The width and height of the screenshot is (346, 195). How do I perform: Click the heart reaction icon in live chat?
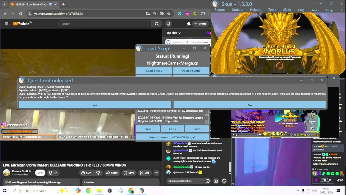pyautogui.click(x=224, y=181)
